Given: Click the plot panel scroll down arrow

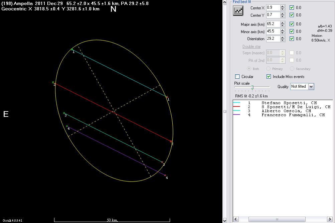Looking at the screenshot, I should (225, 220).
